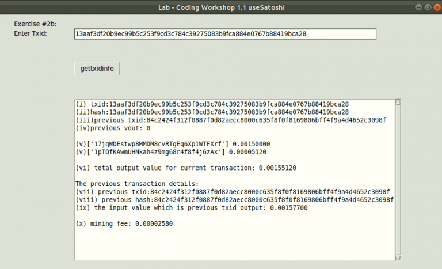Click the scrollbar up arrow in output box
The height and width of the screenshot is (269, 442).
pyautogui.click(x=398, y=102)
